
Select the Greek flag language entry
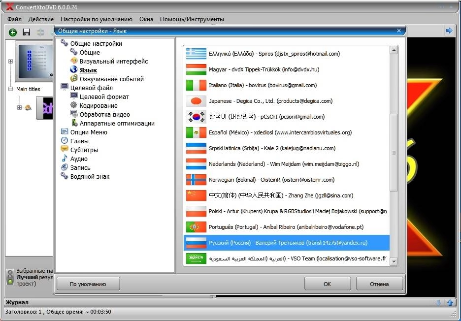click(x=286, y=54)
